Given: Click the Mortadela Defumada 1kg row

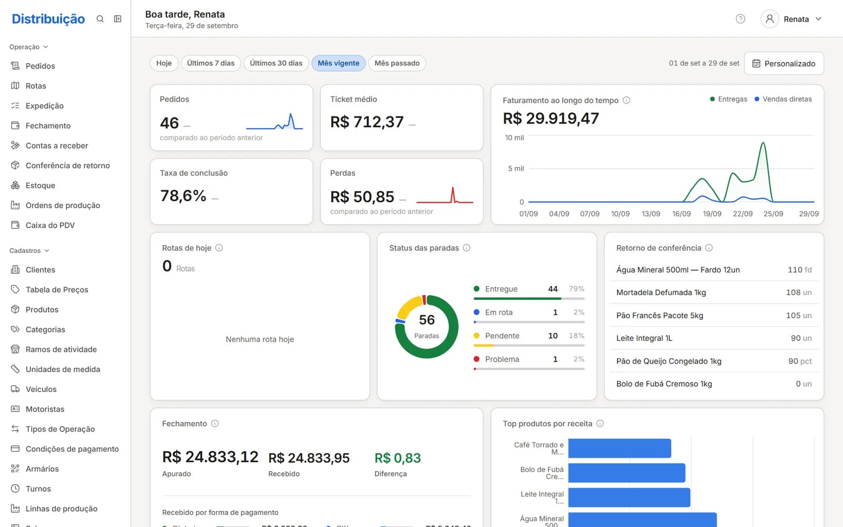Looking at the screenshot, I should pyautogui.click(x=714, y=292).
